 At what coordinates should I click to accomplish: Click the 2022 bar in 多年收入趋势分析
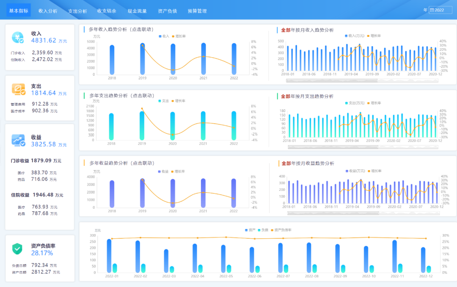234,59
